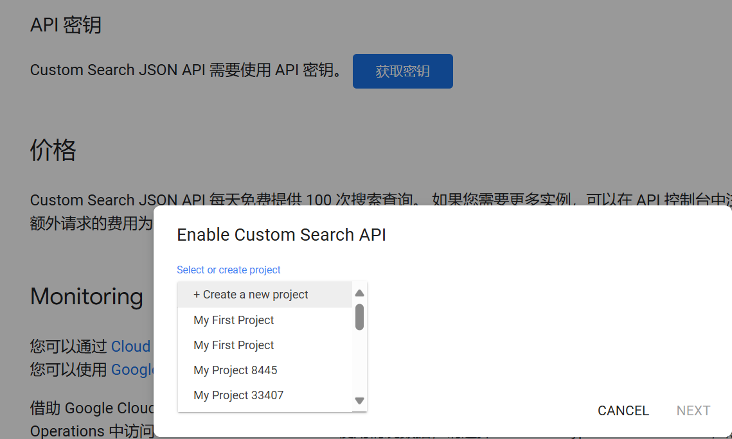
Task: Click the API 密钥 heading
Action: click(65, 24)
